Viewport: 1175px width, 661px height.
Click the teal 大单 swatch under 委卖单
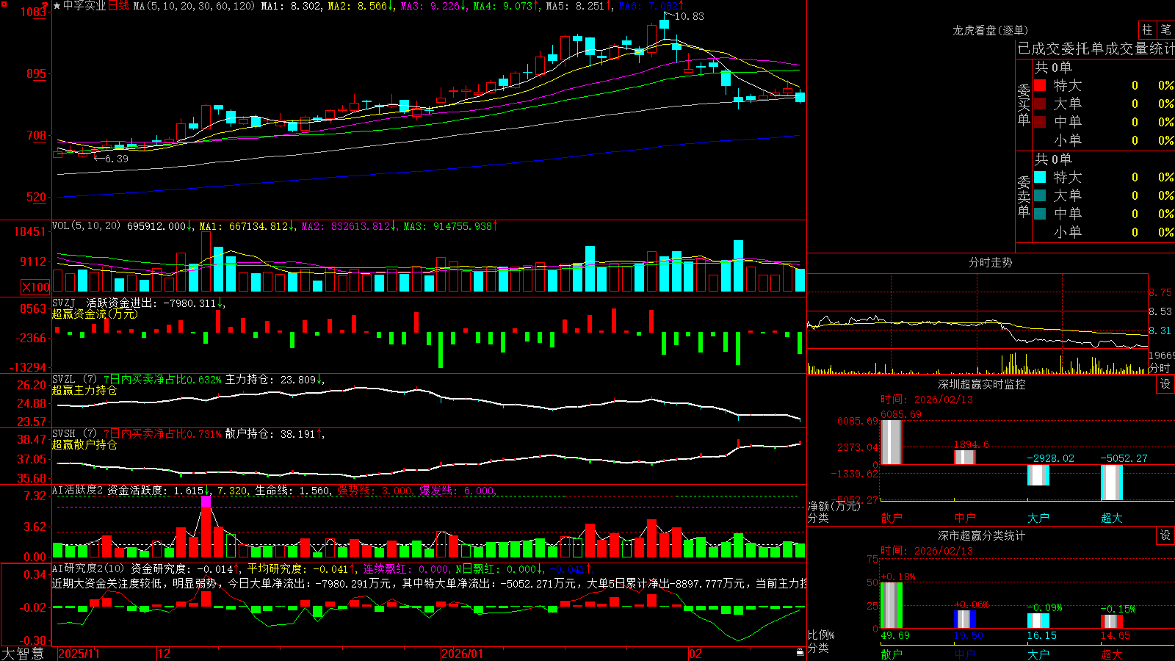coord(1040,195)
